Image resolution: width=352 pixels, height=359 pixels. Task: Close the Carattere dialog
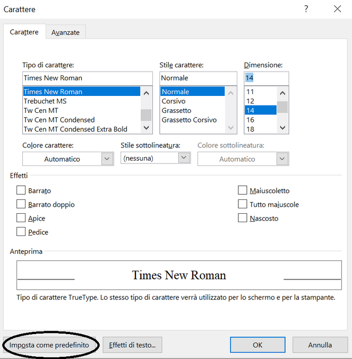pyautogui.click(x=337, y=9)
